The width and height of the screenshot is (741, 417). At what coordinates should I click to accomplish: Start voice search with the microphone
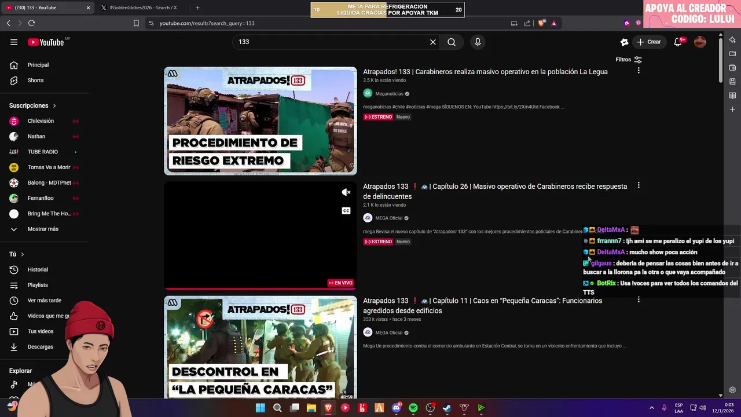(x=478, y=42)
